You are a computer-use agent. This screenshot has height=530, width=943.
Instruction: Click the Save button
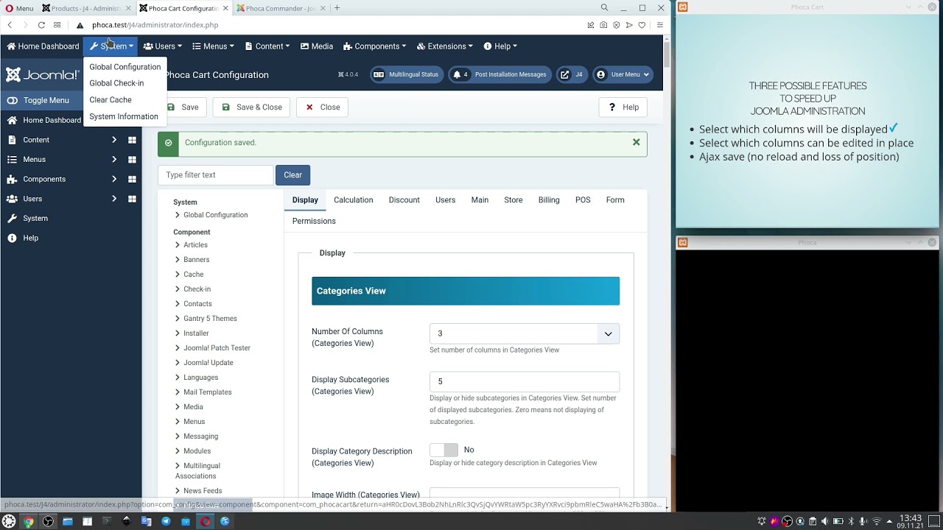pos(183,107)
